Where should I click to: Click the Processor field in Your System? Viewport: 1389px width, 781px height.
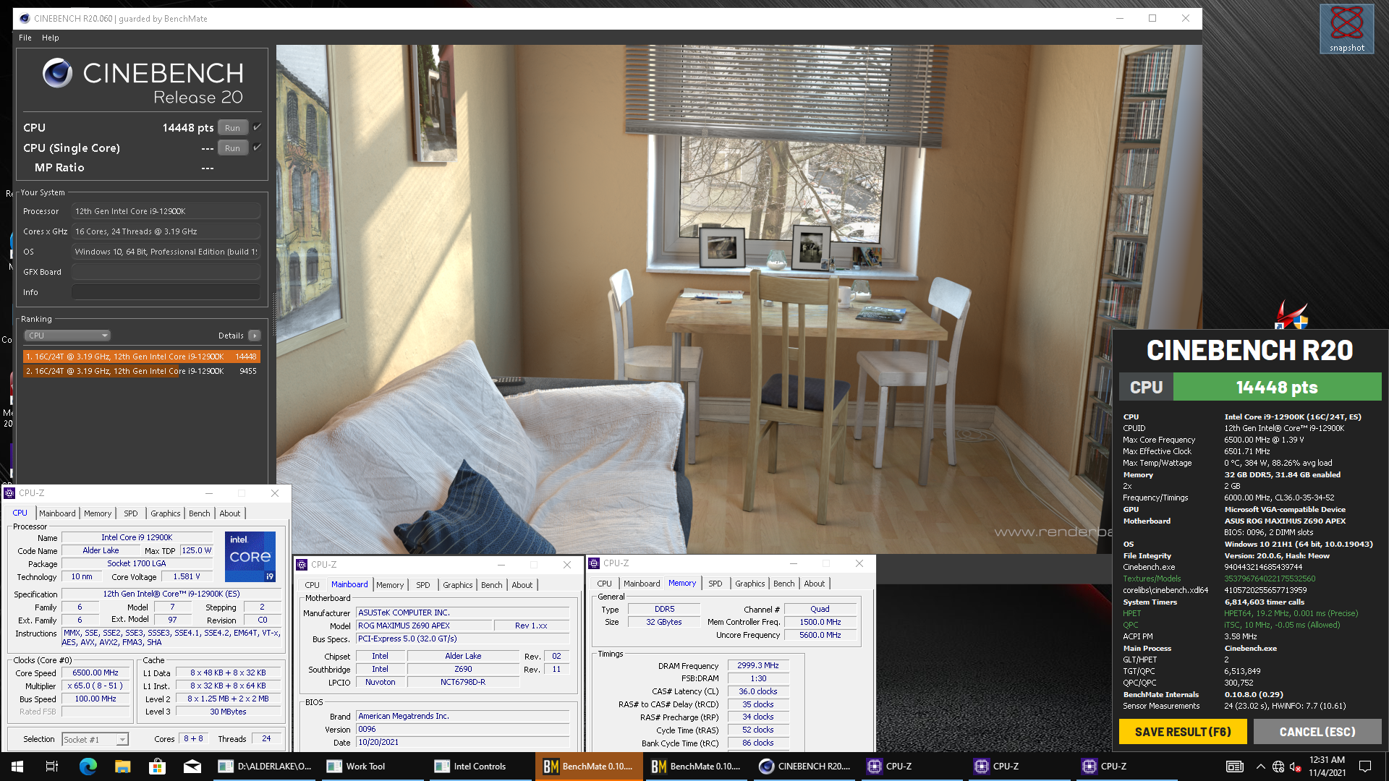coord(166,211)
